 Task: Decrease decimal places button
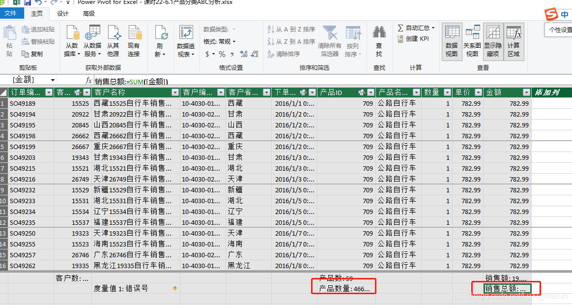point(255,54)
